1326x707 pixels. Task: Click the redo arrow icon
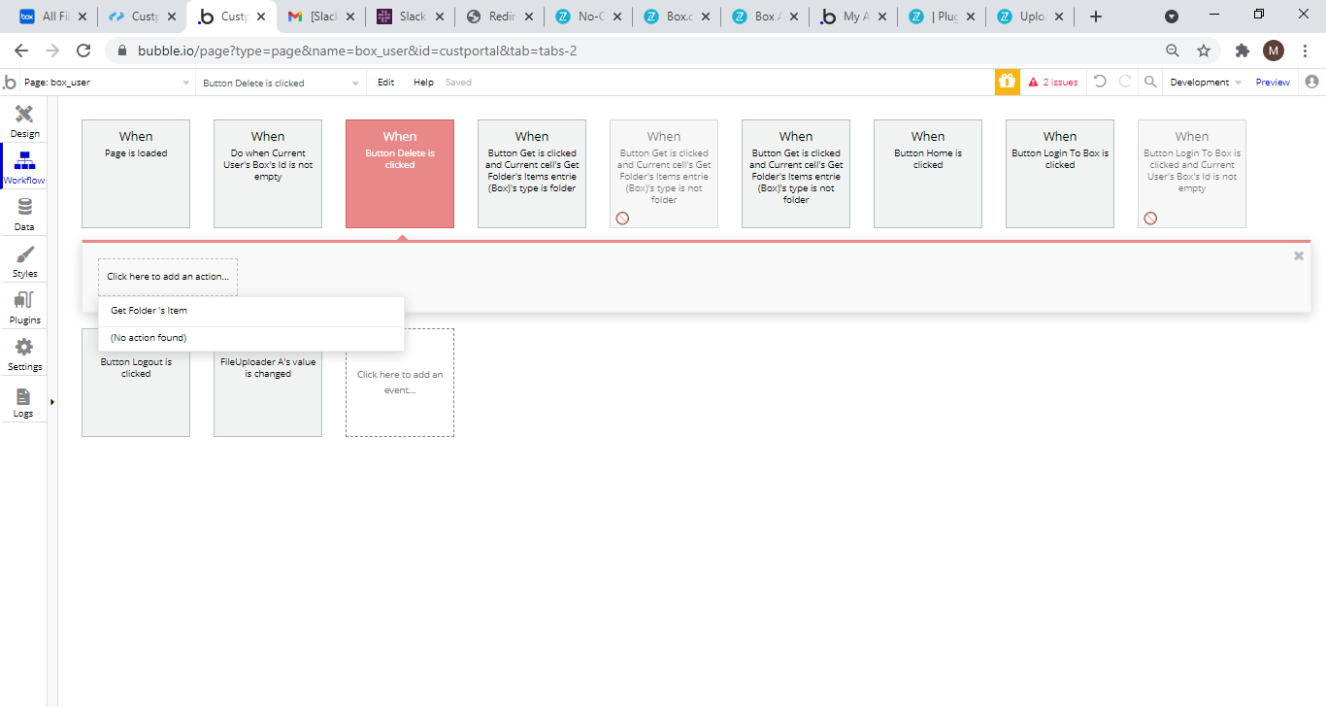1125,82
